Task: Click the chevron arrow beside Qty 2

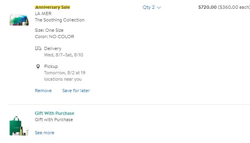Action: click(159, 8)
